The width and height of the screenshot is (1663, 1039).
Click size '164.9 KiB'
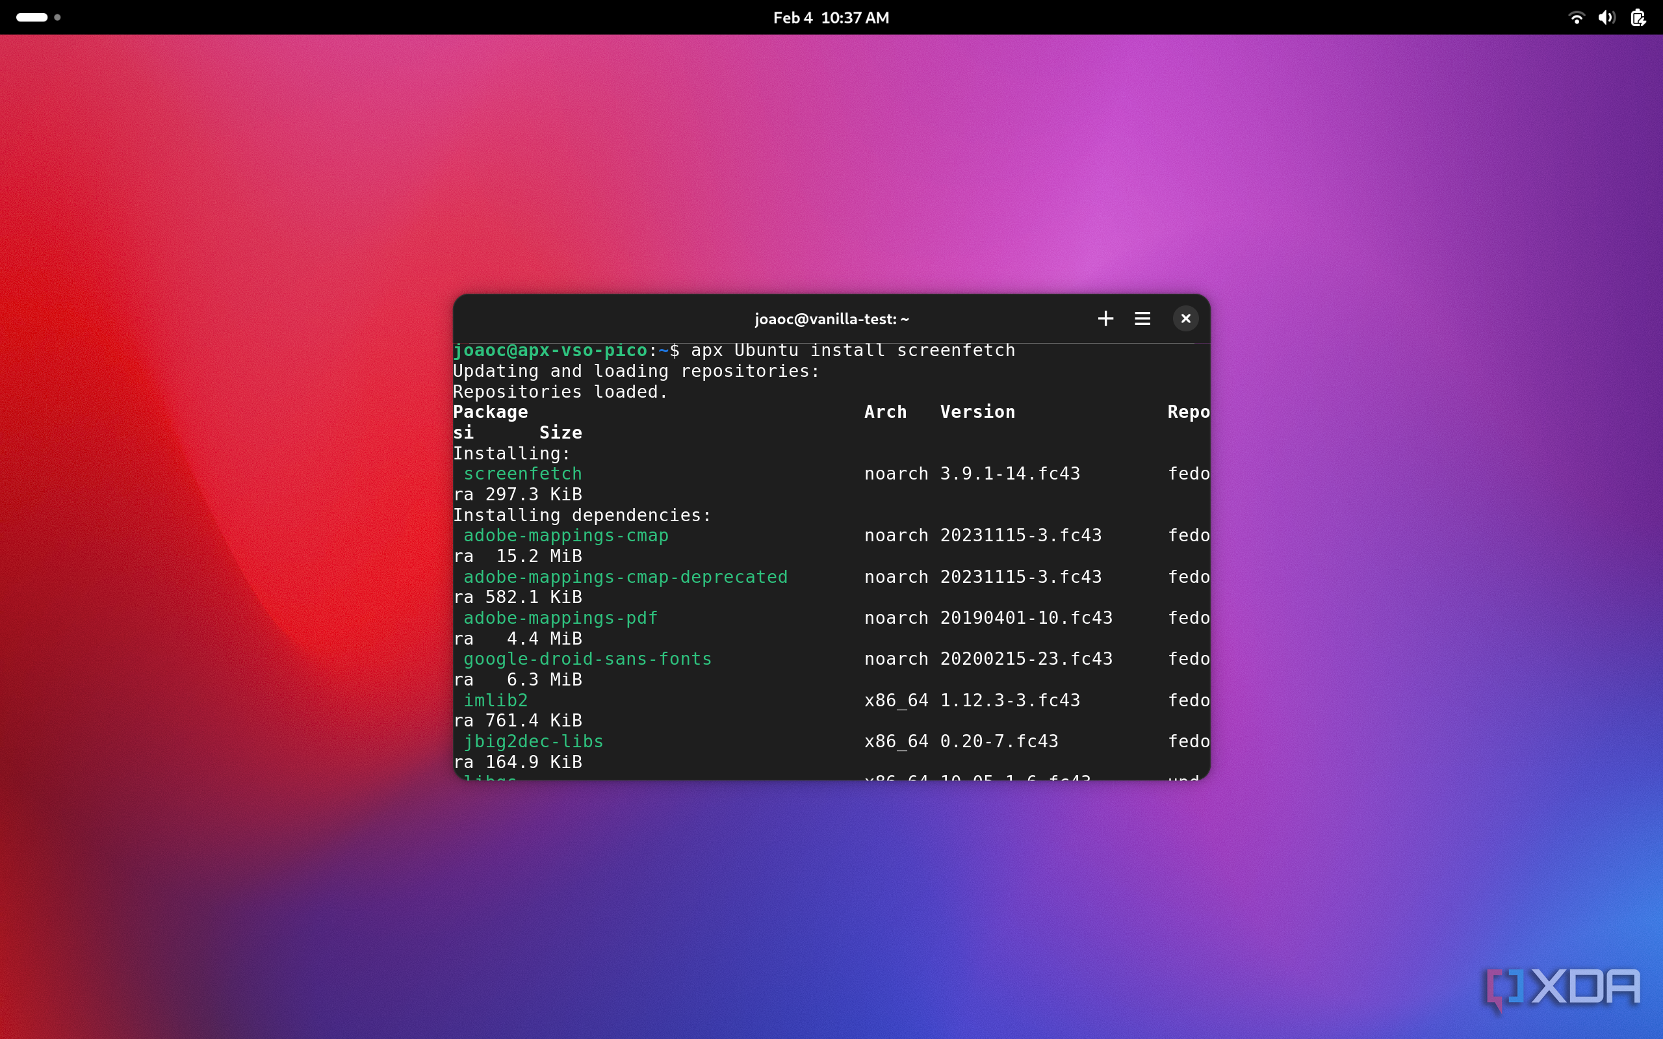click(534, 762)
